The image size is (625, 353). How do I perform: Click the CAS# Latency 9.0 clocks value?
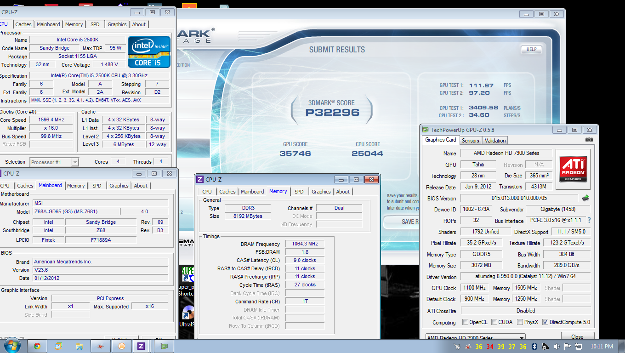point(305,260)
